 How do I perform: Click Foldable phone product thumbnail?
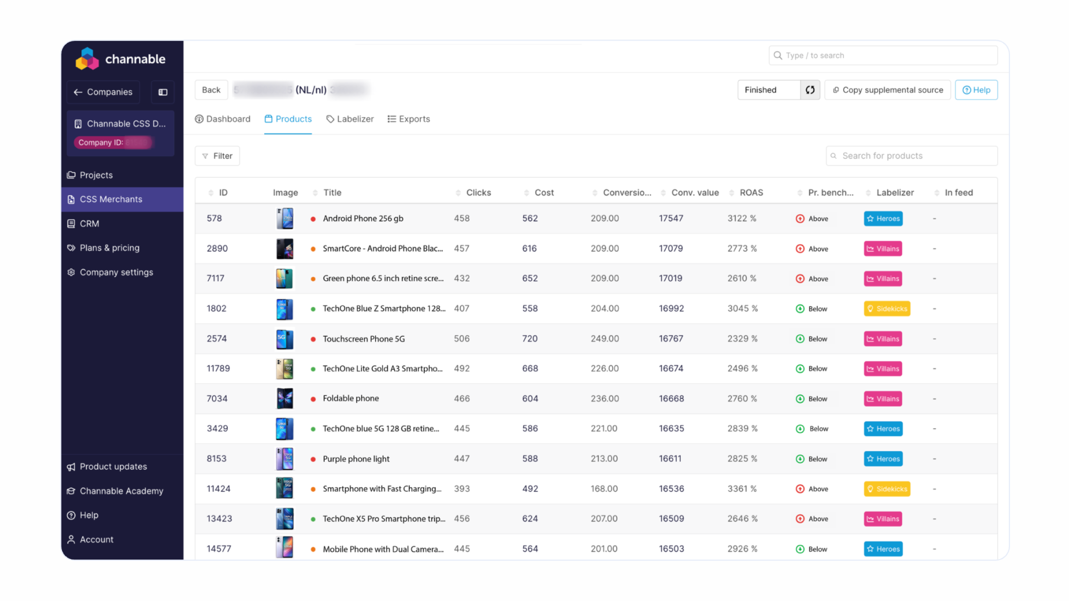coord(285,399)
